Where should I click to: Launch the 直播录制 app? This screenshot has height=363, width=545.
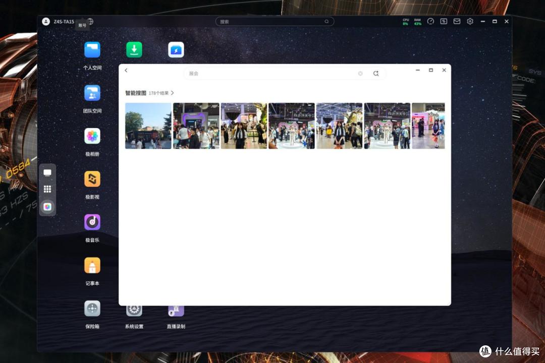point(176,311)
